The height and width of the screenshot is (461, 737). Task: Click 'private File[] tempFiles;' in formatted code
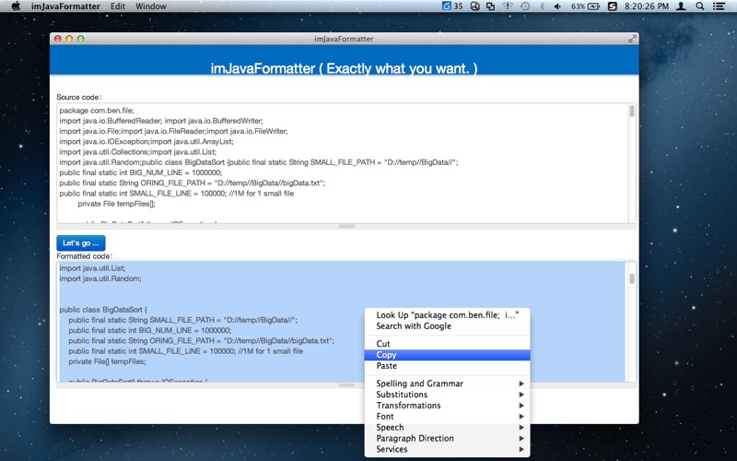[x=107, y=361]
